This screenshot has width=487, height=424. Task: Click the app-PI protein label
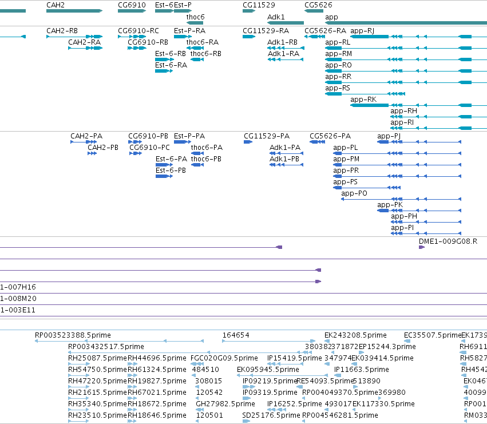click(x=402, y=228)
